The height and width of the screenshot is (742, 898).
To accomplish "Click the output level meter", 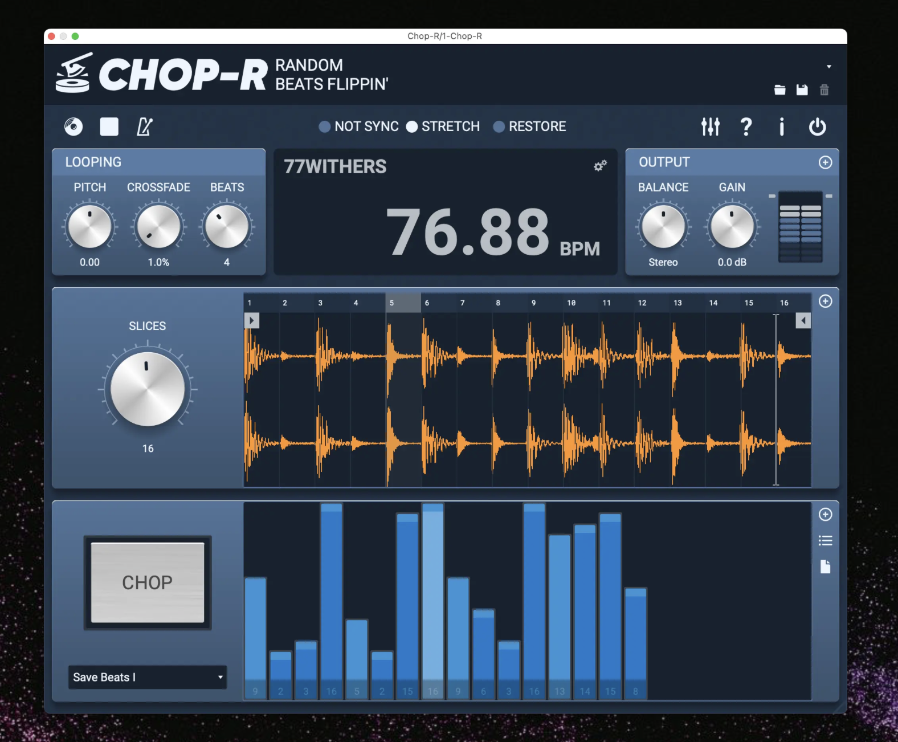I will 801,226.
